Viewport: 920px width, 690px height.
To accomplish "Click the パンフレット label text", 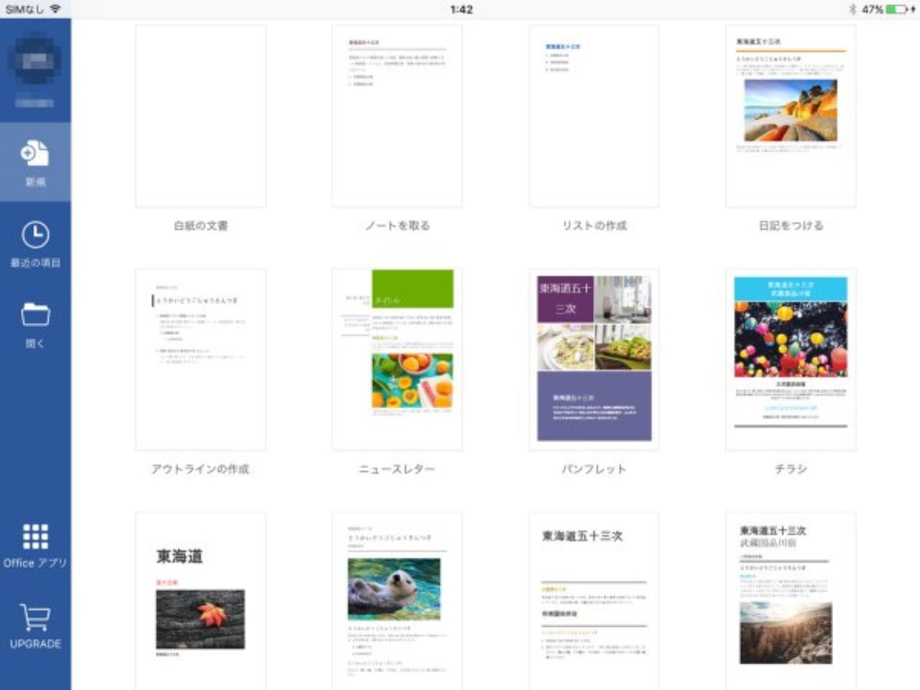I will 594,469.
